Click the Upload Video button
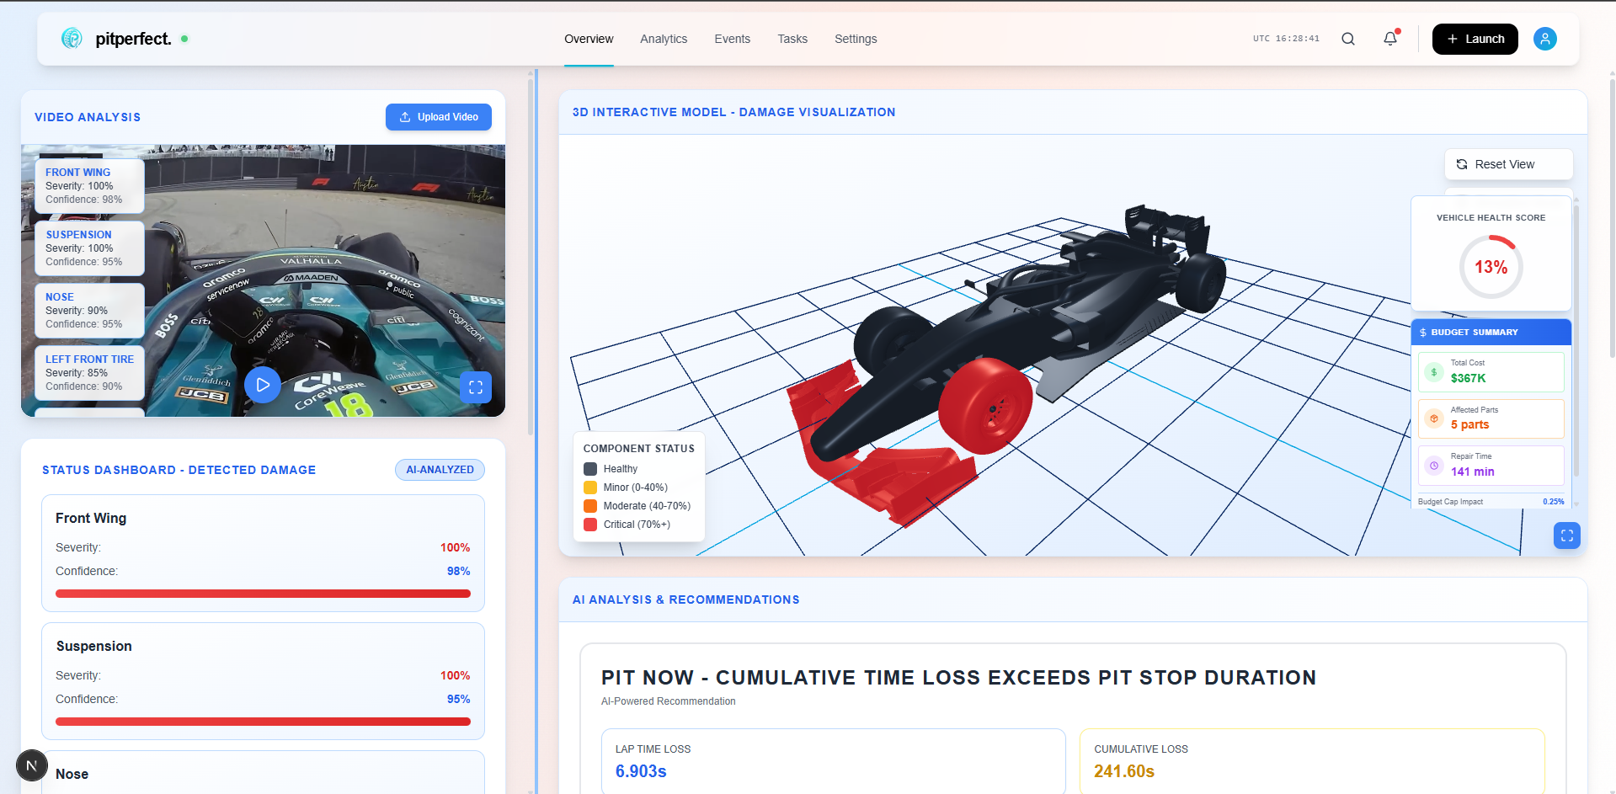The width and height of the screenshot is (1616, 794). tap(439, 117)
